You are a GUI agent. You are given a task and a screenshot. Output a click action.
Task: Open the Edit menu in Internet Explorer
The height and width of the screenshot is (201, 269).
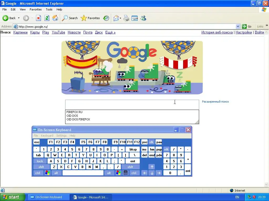pos(13,9)
